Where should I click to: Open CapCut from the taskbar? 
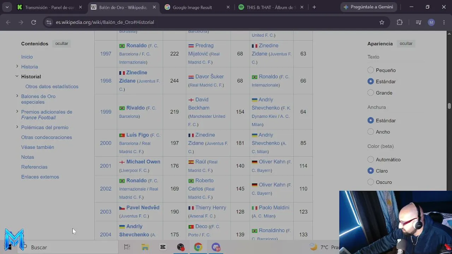tap(163, 247)
